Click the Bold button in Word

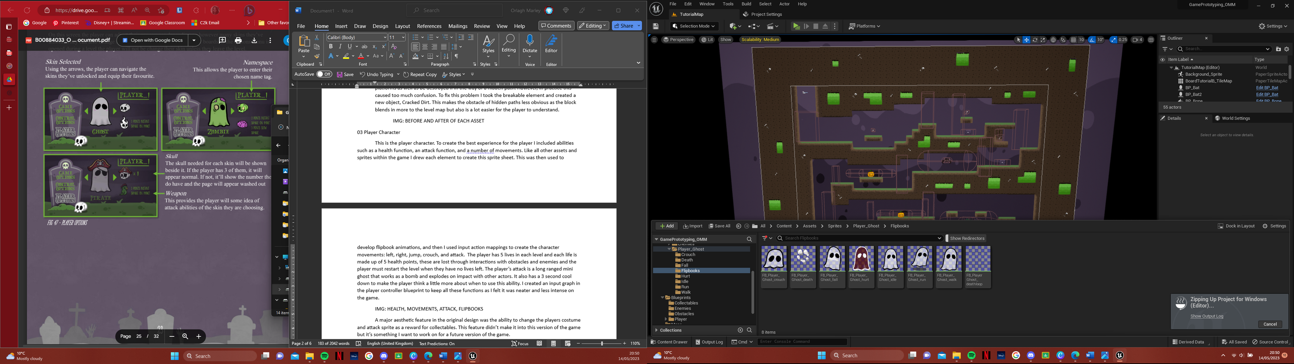tap(331, 46)
